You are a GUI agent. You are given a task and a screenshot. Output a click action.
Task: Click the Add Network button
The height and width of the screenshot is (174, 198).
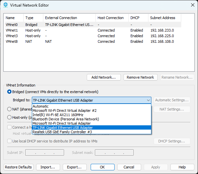coord(104,77)
